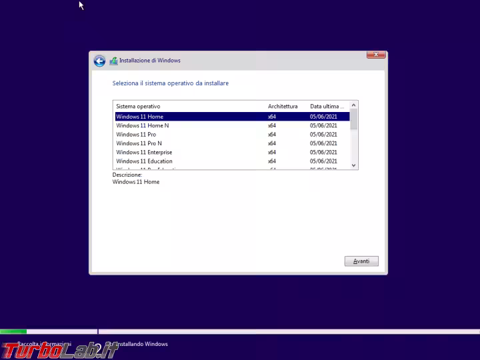
Task: Click the scroll down arrow of list
Action: click(354, 165)
